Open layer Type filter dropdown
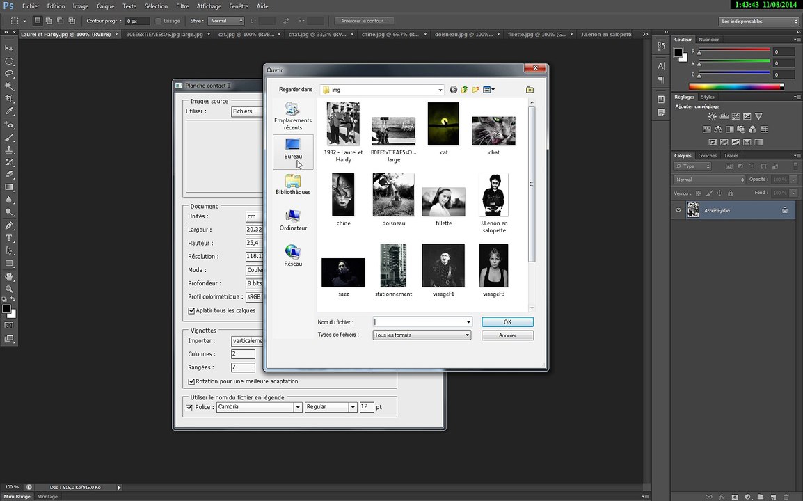The height and width of the screenshot is (501, 803). tap(693, 166)
